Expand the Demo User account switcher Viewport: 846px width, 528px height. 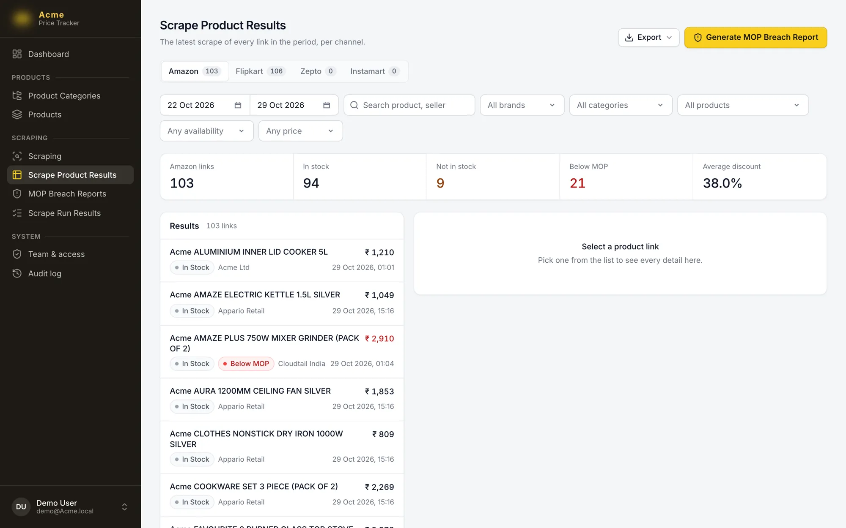coord(124,506)
